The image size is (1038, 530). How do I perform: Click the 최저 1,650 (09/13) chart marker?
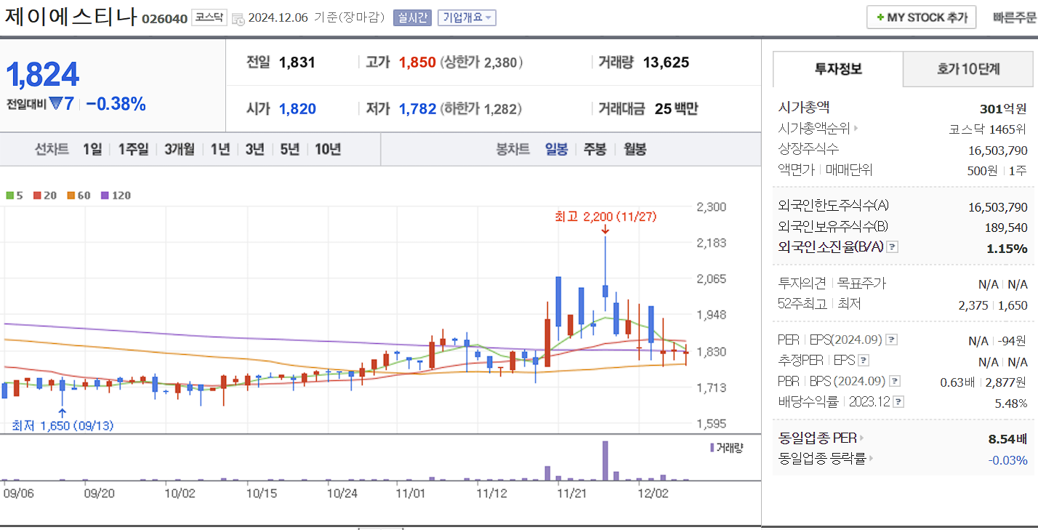[63, 425]
